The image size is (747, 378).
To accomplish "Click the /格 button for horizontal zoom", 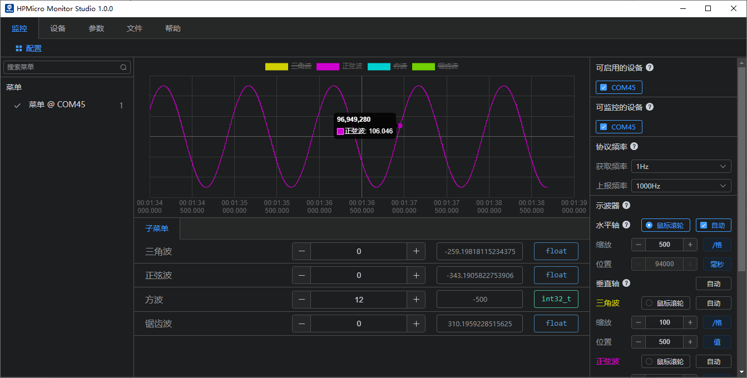I will (x=718, y=245).
